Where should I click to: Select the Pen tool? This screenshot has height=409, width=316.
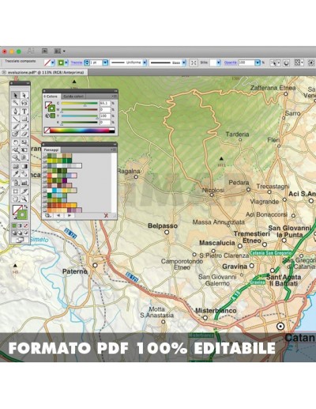[16, 111]
